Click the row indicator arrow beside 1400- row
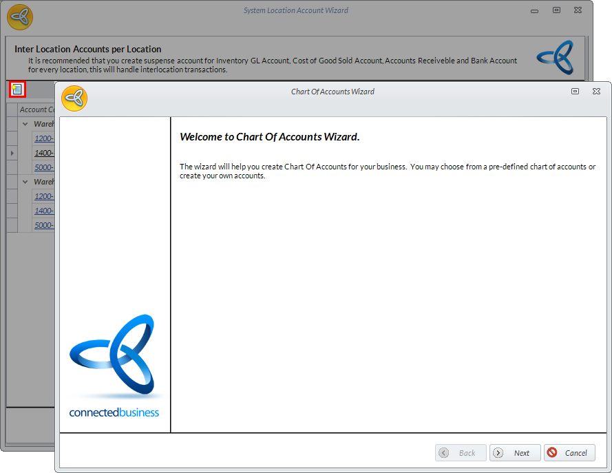The image size is (612, 473). (12, 153)
